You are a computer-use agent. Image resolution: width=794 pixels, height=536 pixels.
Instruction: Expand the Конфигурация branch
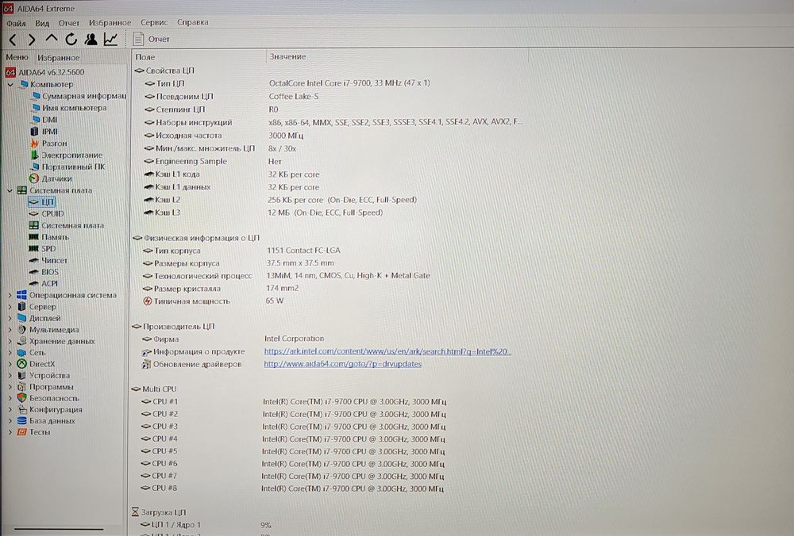[x=10, y=410]
